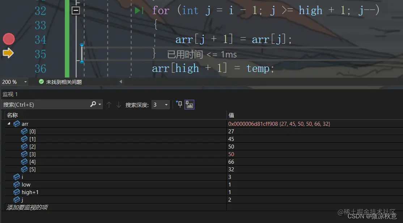Click the cube icon of element [4]
This screenshot has width=403, height=223.
[24, 162]
